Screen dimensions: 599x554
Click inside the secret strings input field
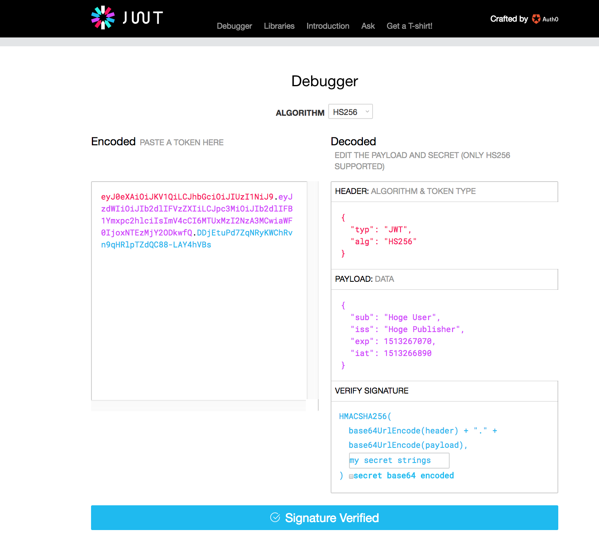399,460
